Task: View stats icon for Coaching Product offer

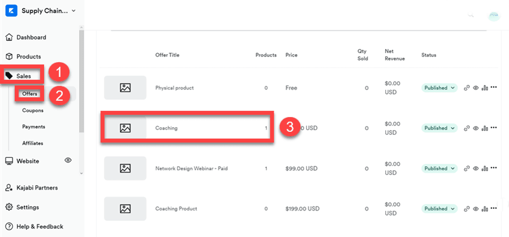Action: pyautogui.click(x=484, y=209)
